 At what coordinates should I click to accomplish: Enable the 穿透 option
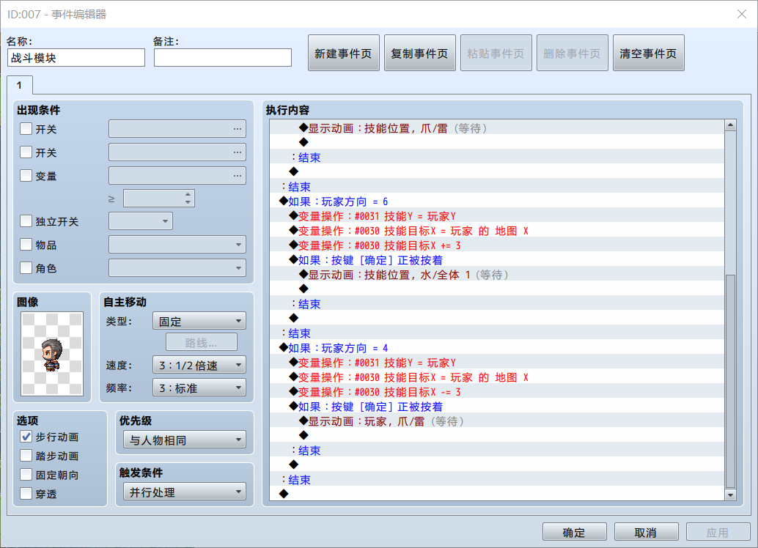[x=26, y=494]
